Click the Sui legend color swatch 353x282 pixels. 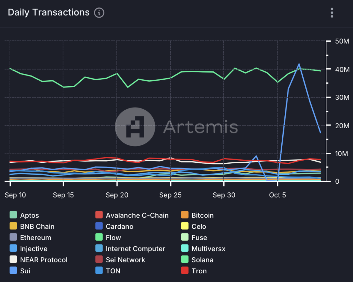[13, 271]
